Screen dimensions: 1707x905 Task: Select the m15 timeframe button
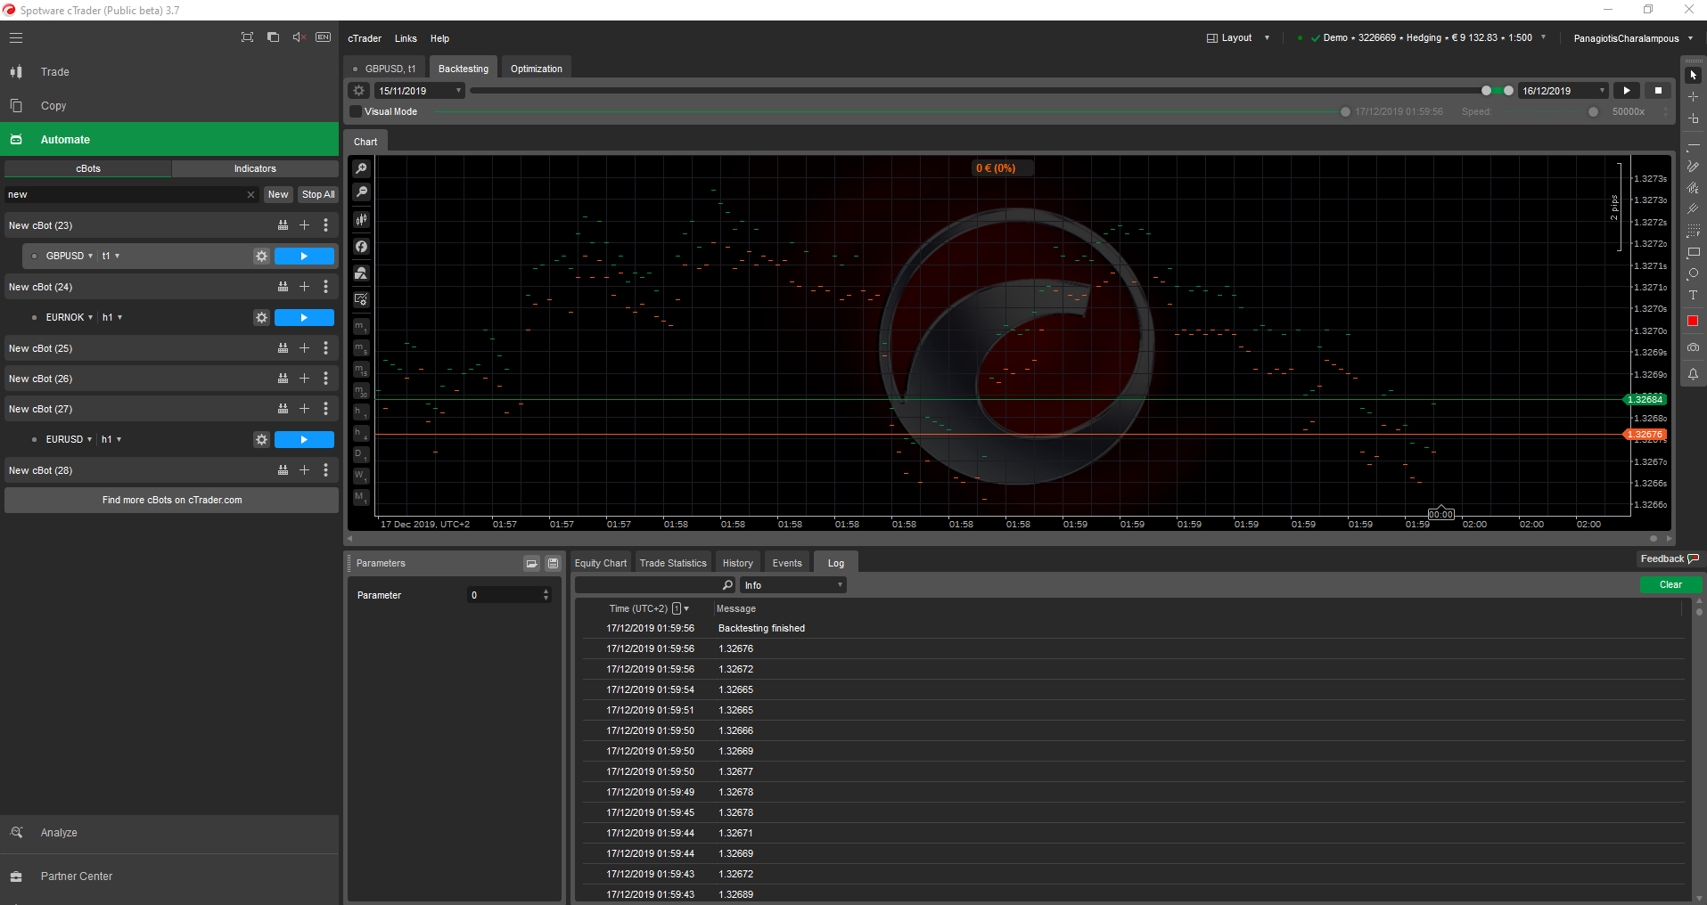[x=361, y=370]
